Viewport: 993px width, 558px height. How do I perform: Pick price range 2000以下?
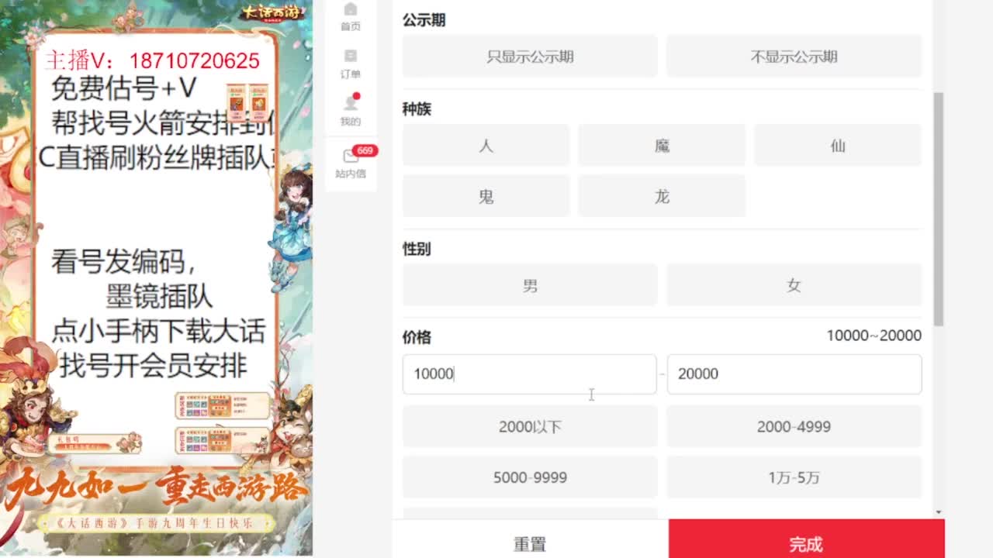pos(530,426)
